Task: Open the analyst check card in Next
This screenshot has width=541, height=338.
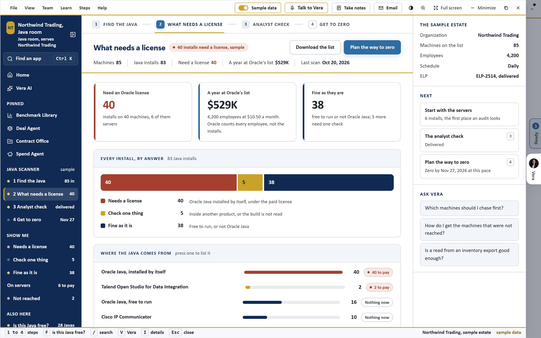Action: 469,140
